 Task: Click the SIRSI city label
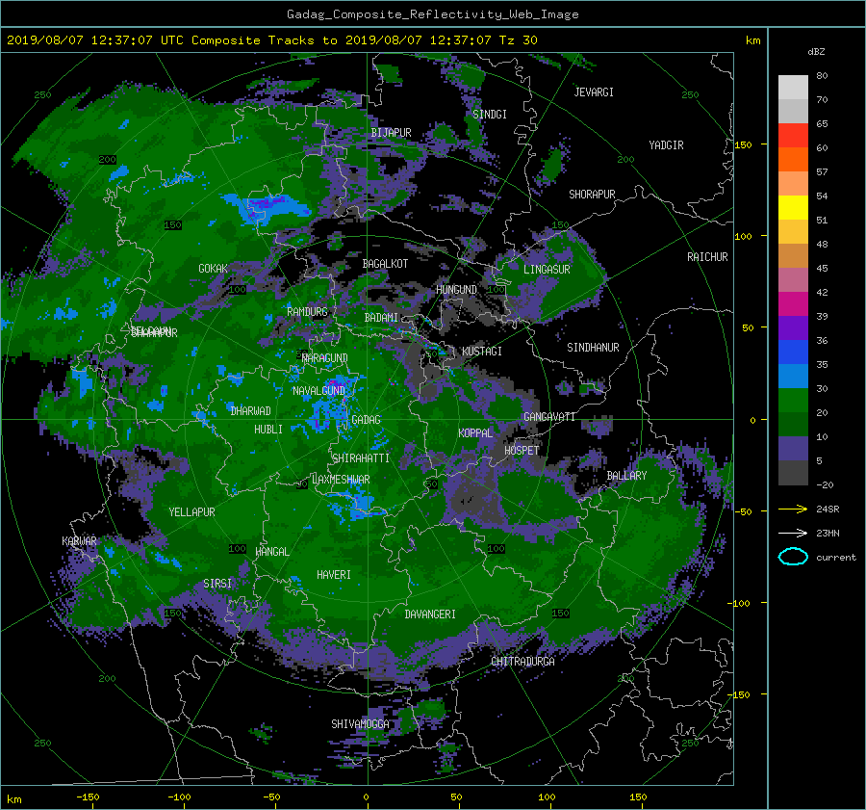tap(217, 584)
